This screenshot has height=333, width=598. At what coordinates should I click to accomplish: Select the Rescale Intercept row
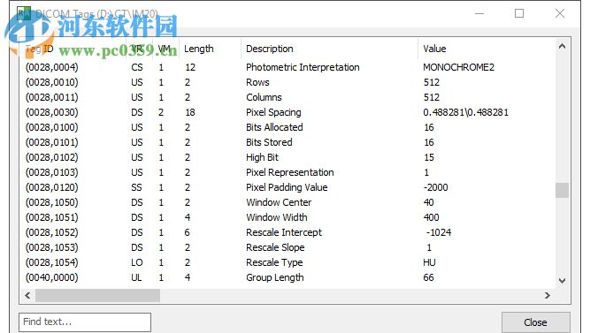point(287,232)
